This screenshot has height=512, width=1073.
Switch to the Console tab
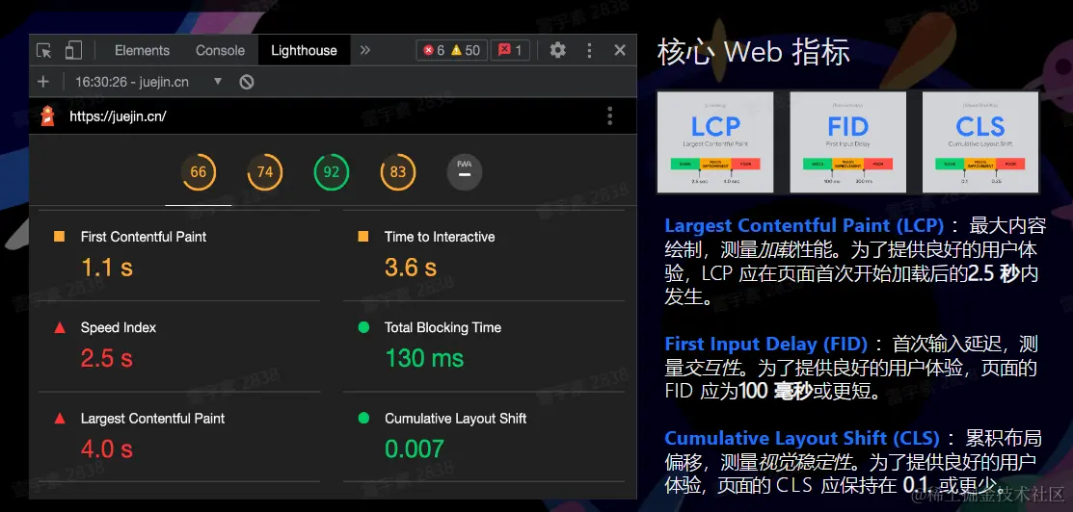[x=220, y=51]
